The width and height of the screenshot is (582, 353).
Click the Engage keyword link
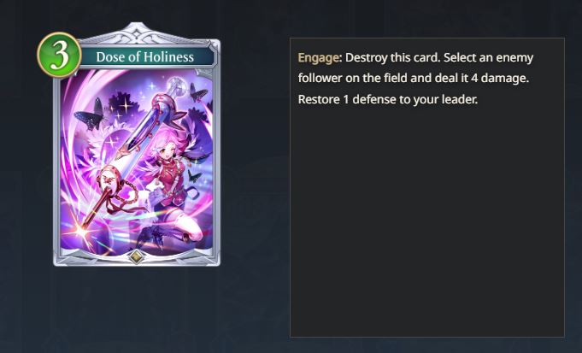319,58
